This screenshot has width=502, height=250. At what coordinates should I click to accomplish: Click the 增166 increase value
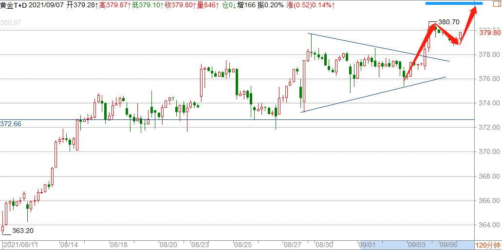click(x=246, y=5)
